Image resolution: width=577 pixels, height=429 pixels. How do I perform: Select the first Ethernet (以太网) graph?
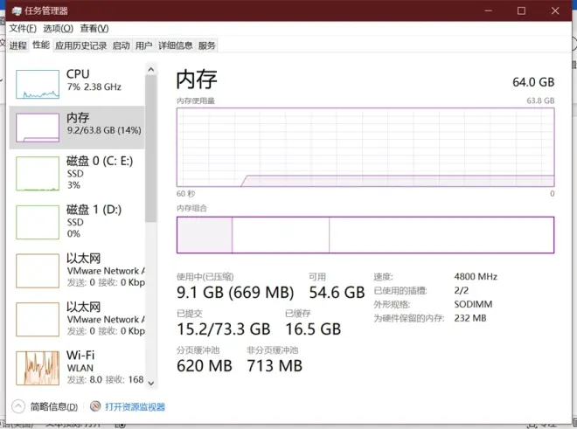pyautogui.click(x=38, y=271)
